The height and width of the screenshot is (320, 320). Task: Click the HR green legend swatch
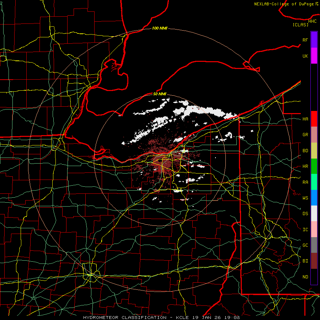(x=314, y=166)
